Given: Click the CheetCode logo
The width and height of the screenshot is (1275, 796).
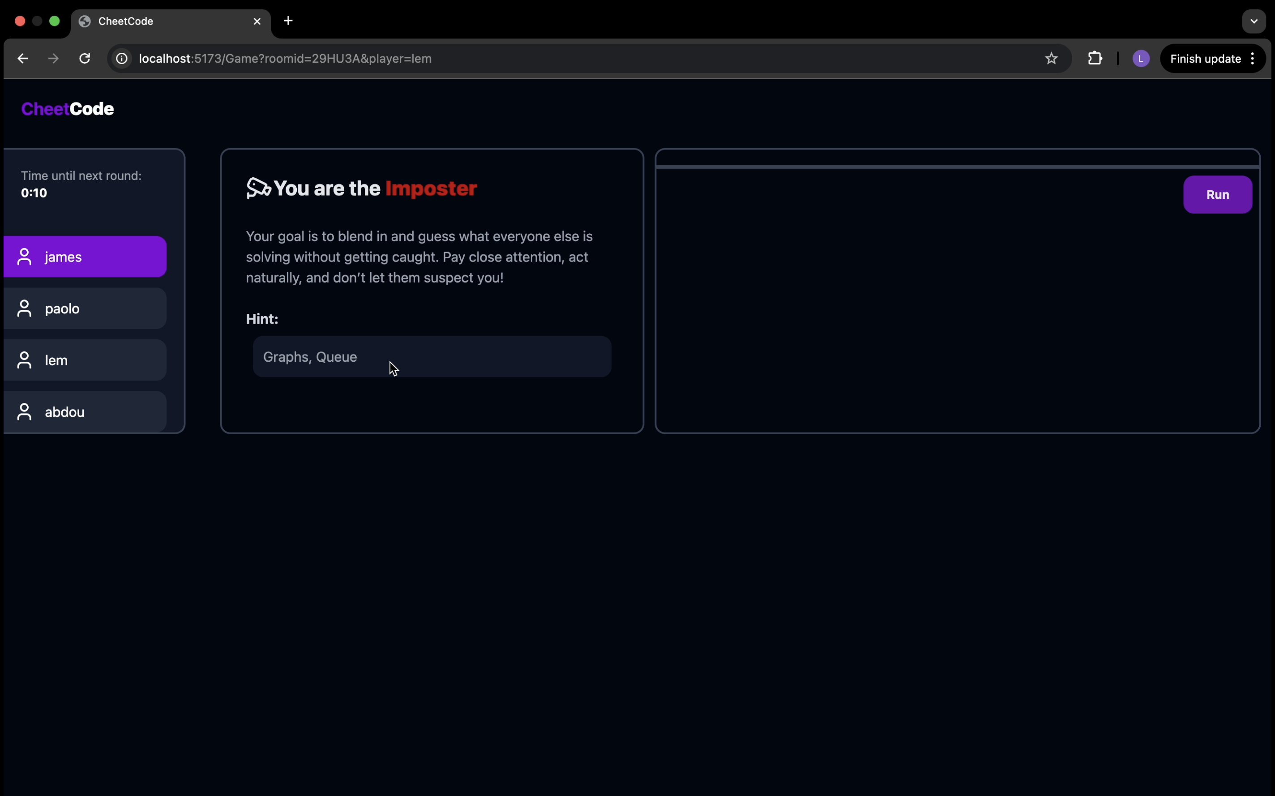Looking at the screenshot, I should 68,109.
